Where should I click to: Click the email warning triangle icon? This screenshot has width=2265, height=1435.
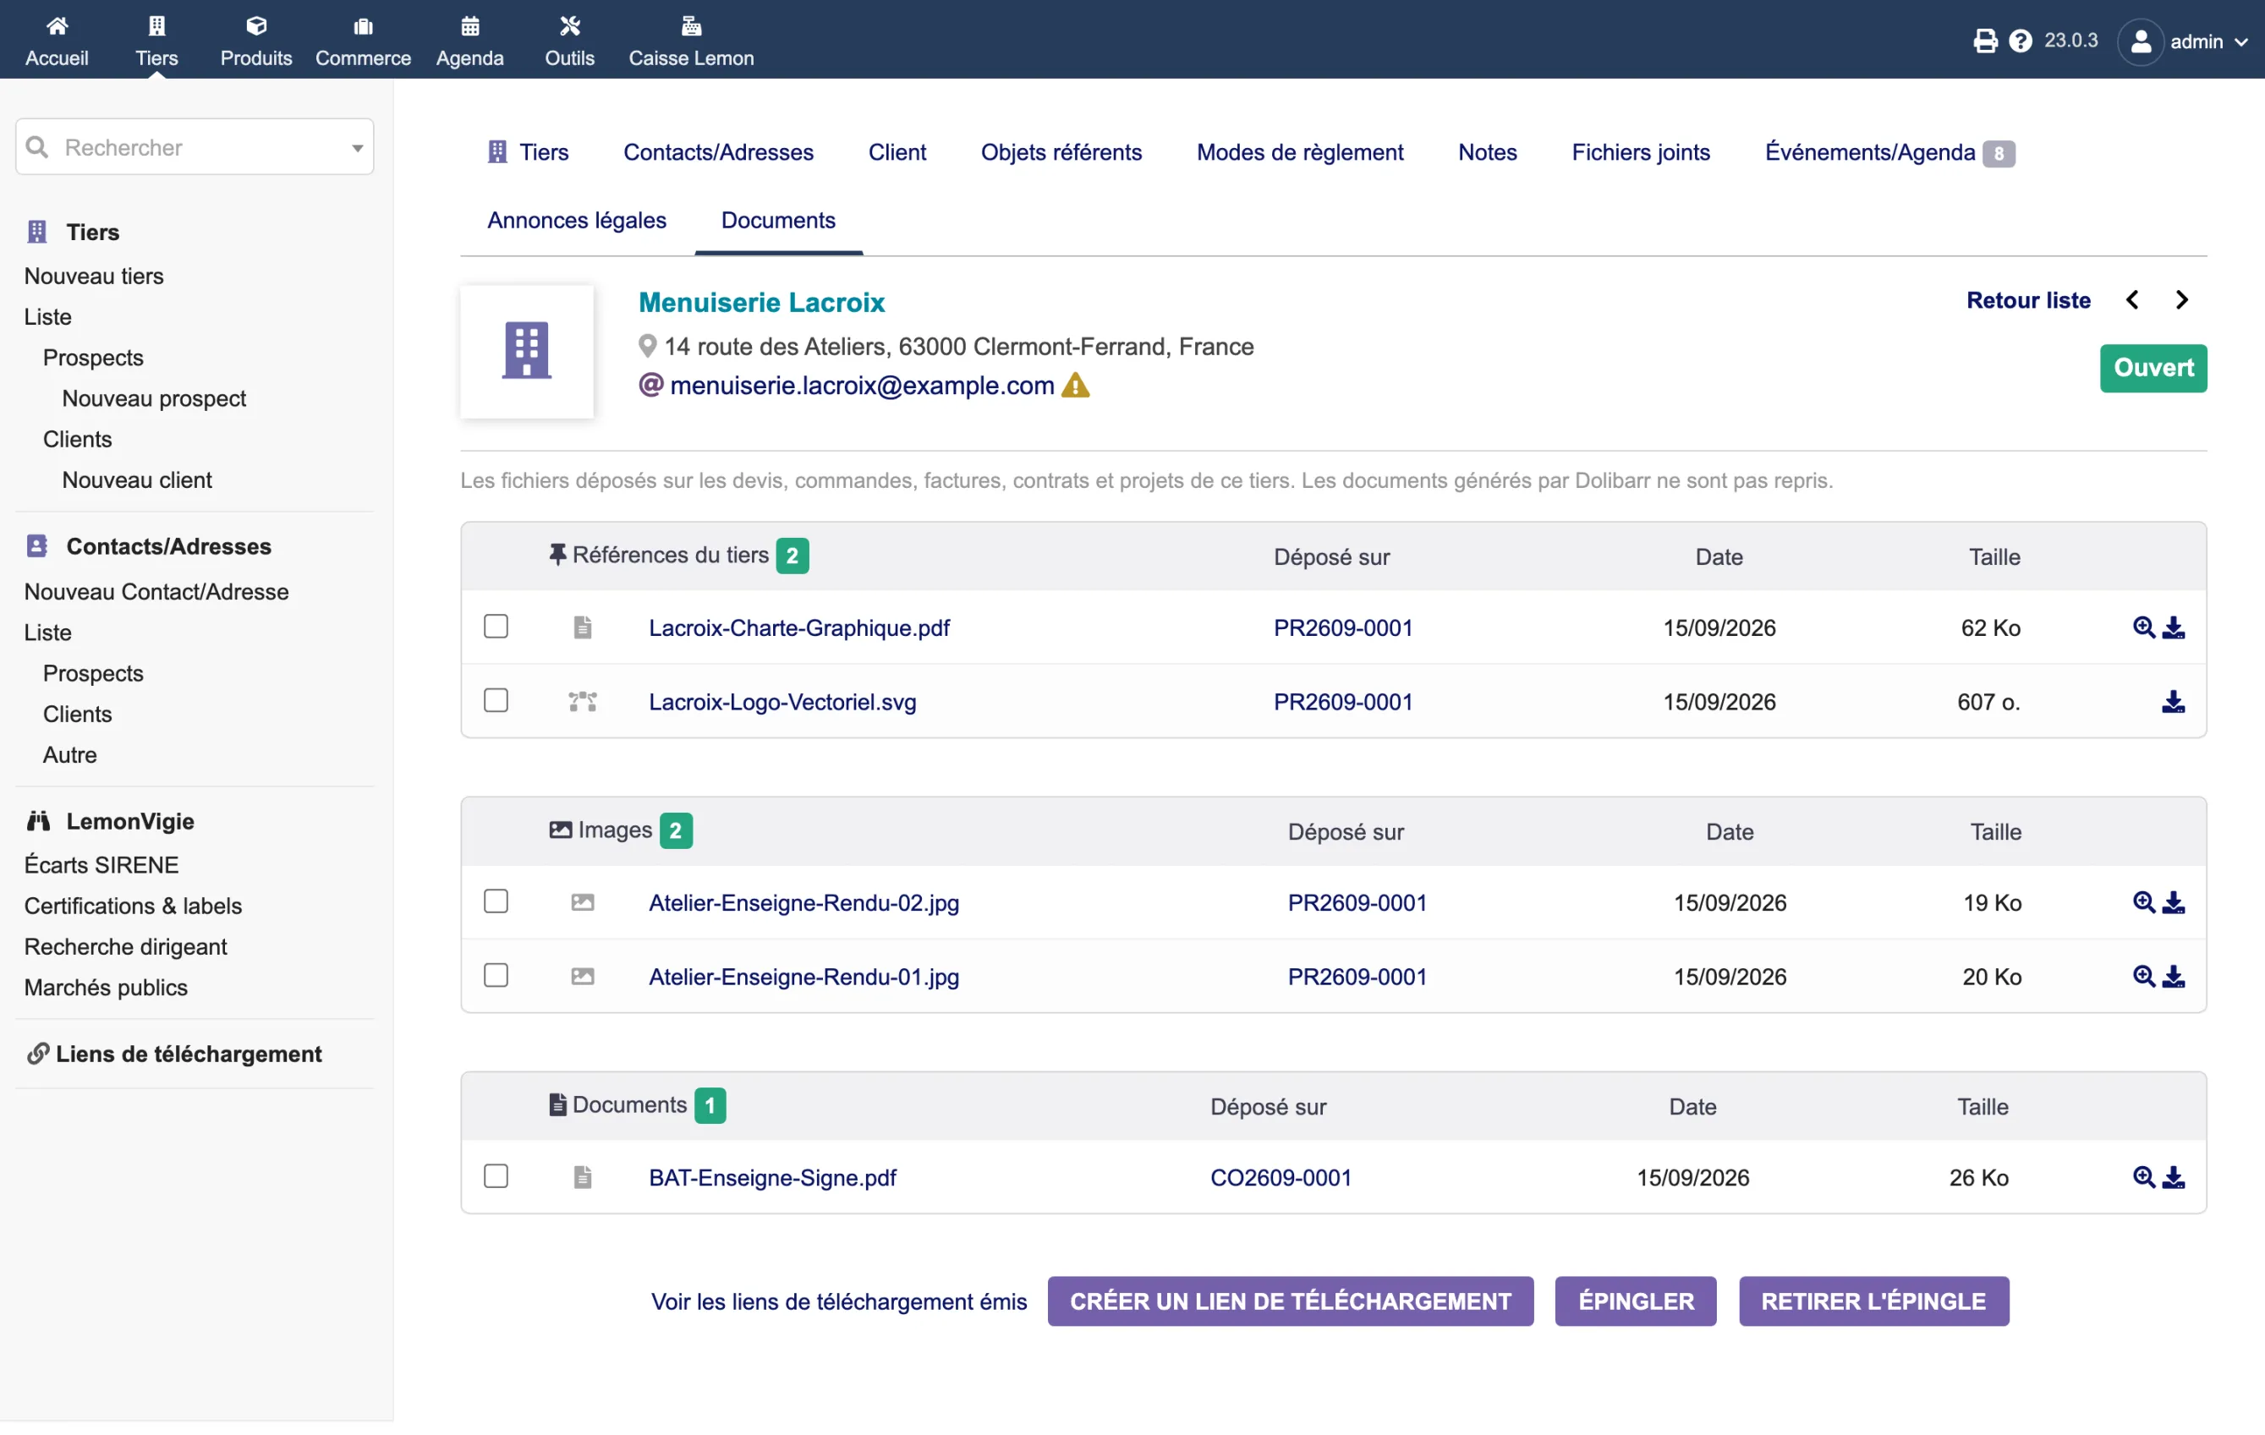1075,386
